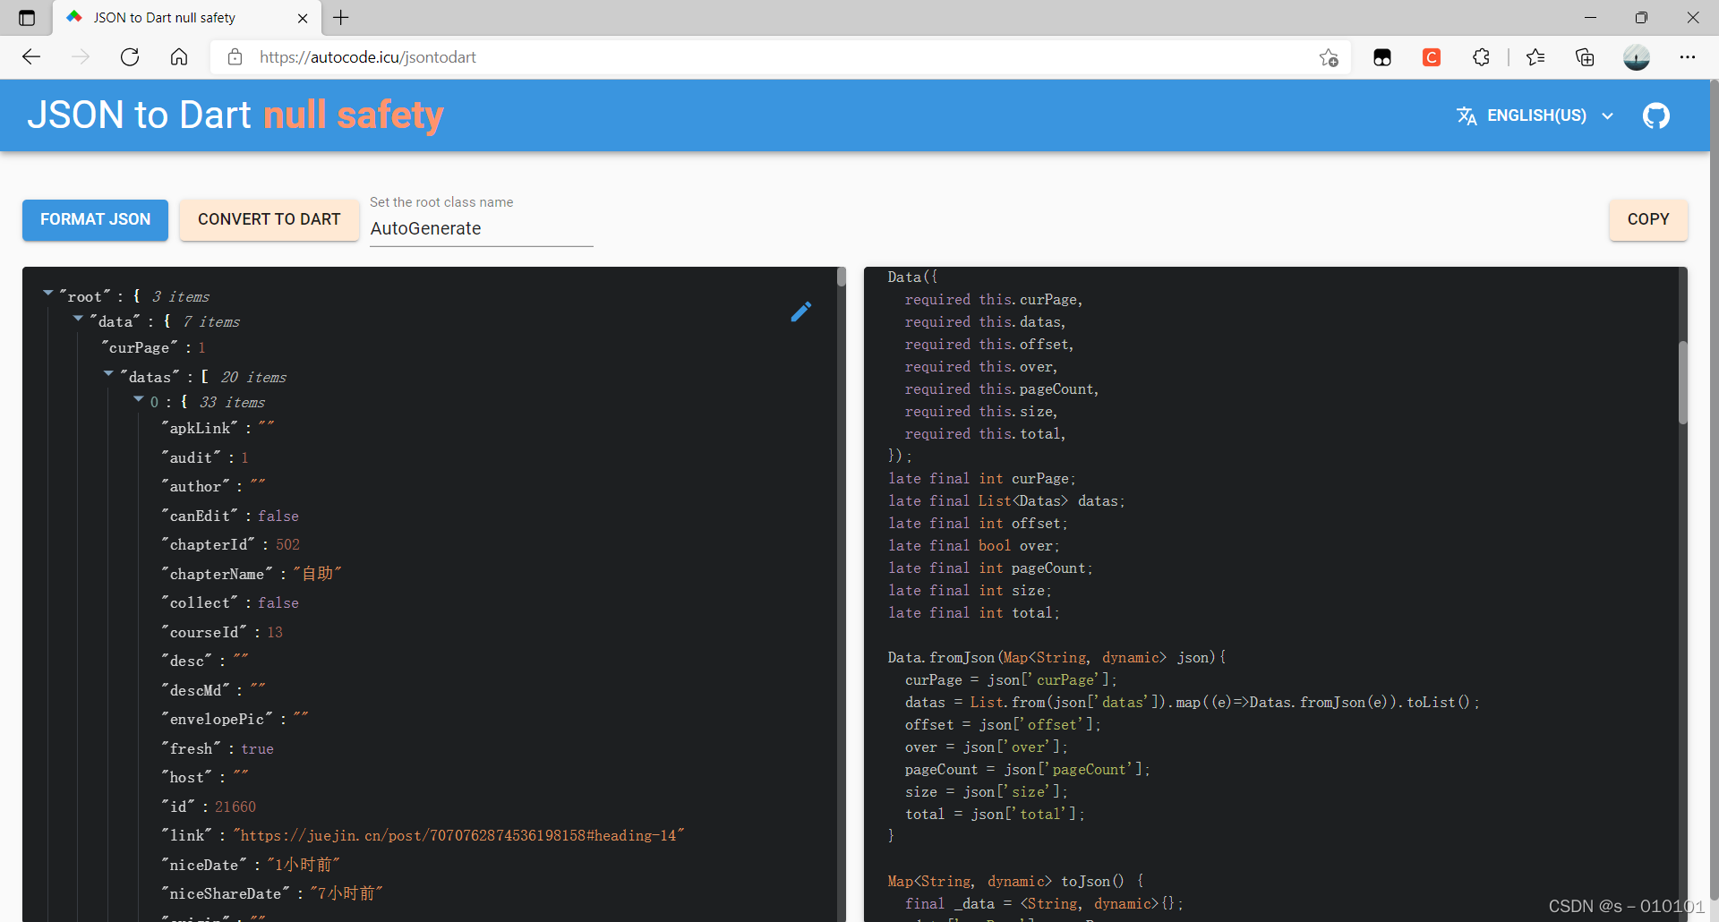
Task: Click the 'late final bool over' line
Action: coord(974,546)
